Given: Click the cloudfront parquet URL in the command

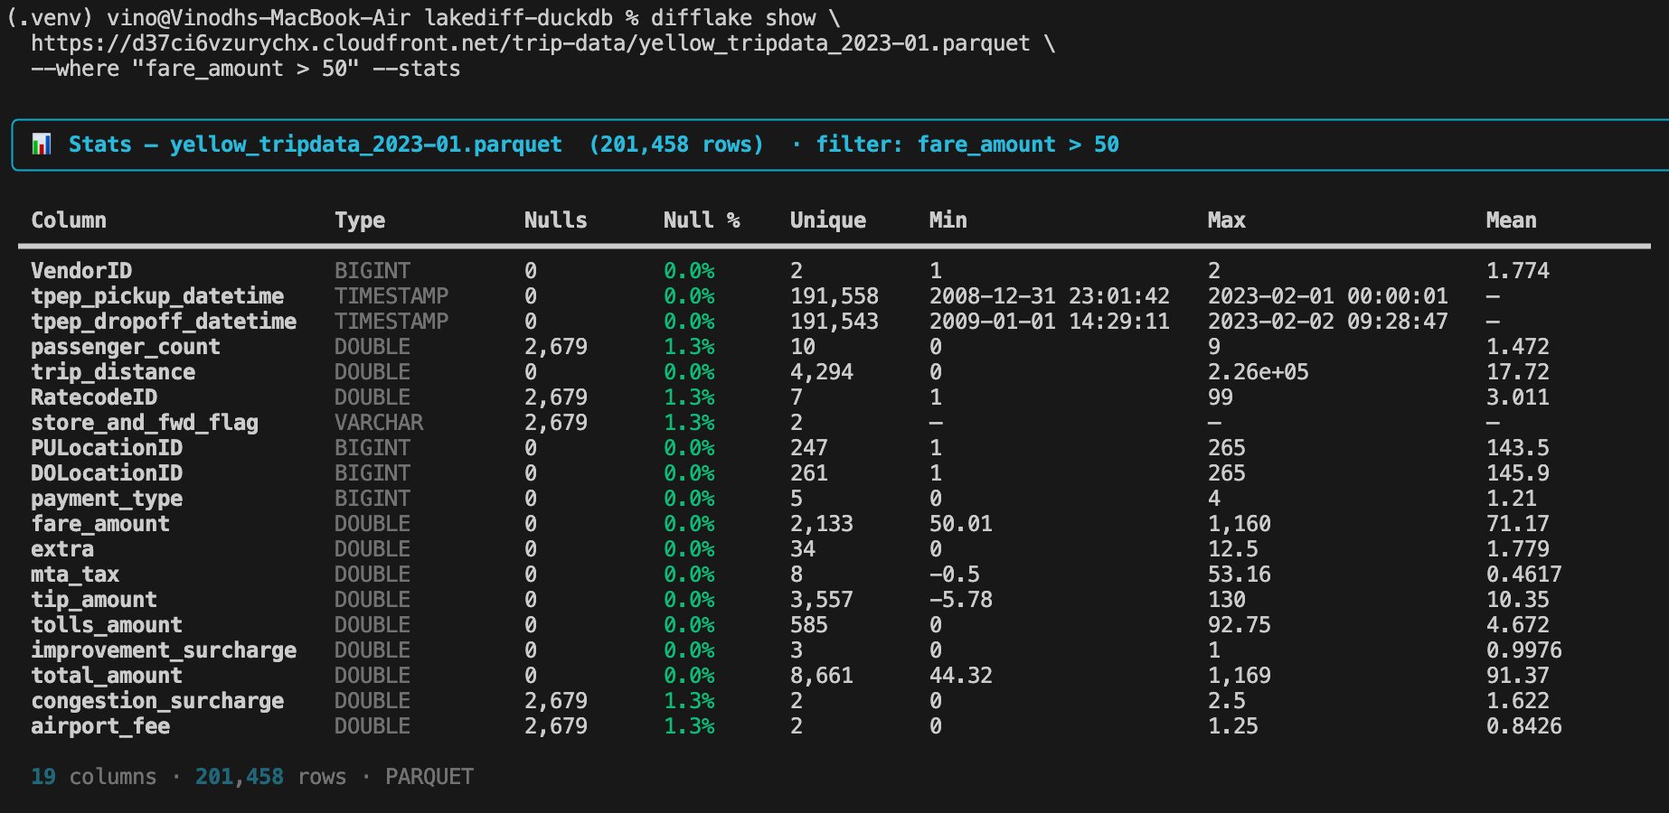Looking at the screenshot, I should pyautogui.click(x=530, y=43).
